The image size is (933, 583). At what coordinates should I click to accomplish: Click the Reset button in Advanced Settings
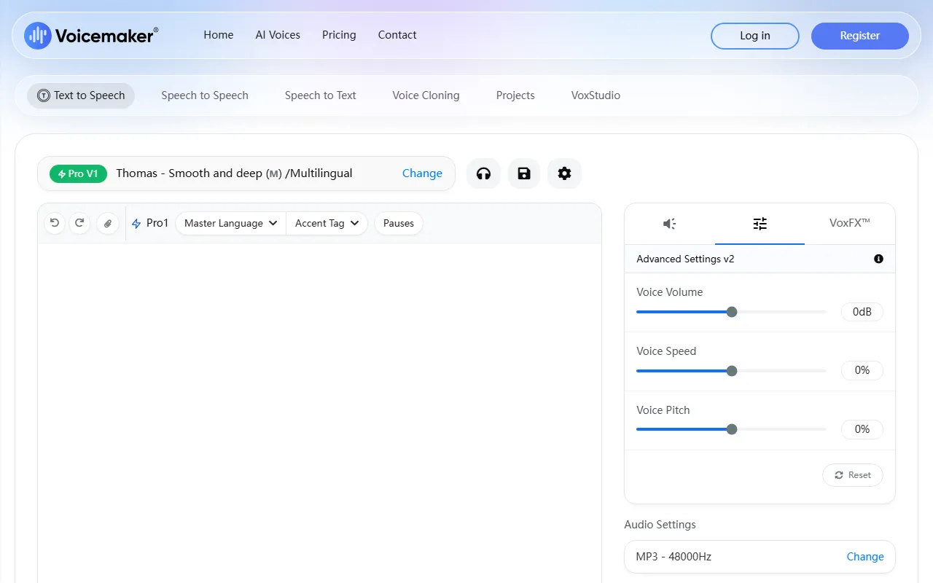click(852, 474)
